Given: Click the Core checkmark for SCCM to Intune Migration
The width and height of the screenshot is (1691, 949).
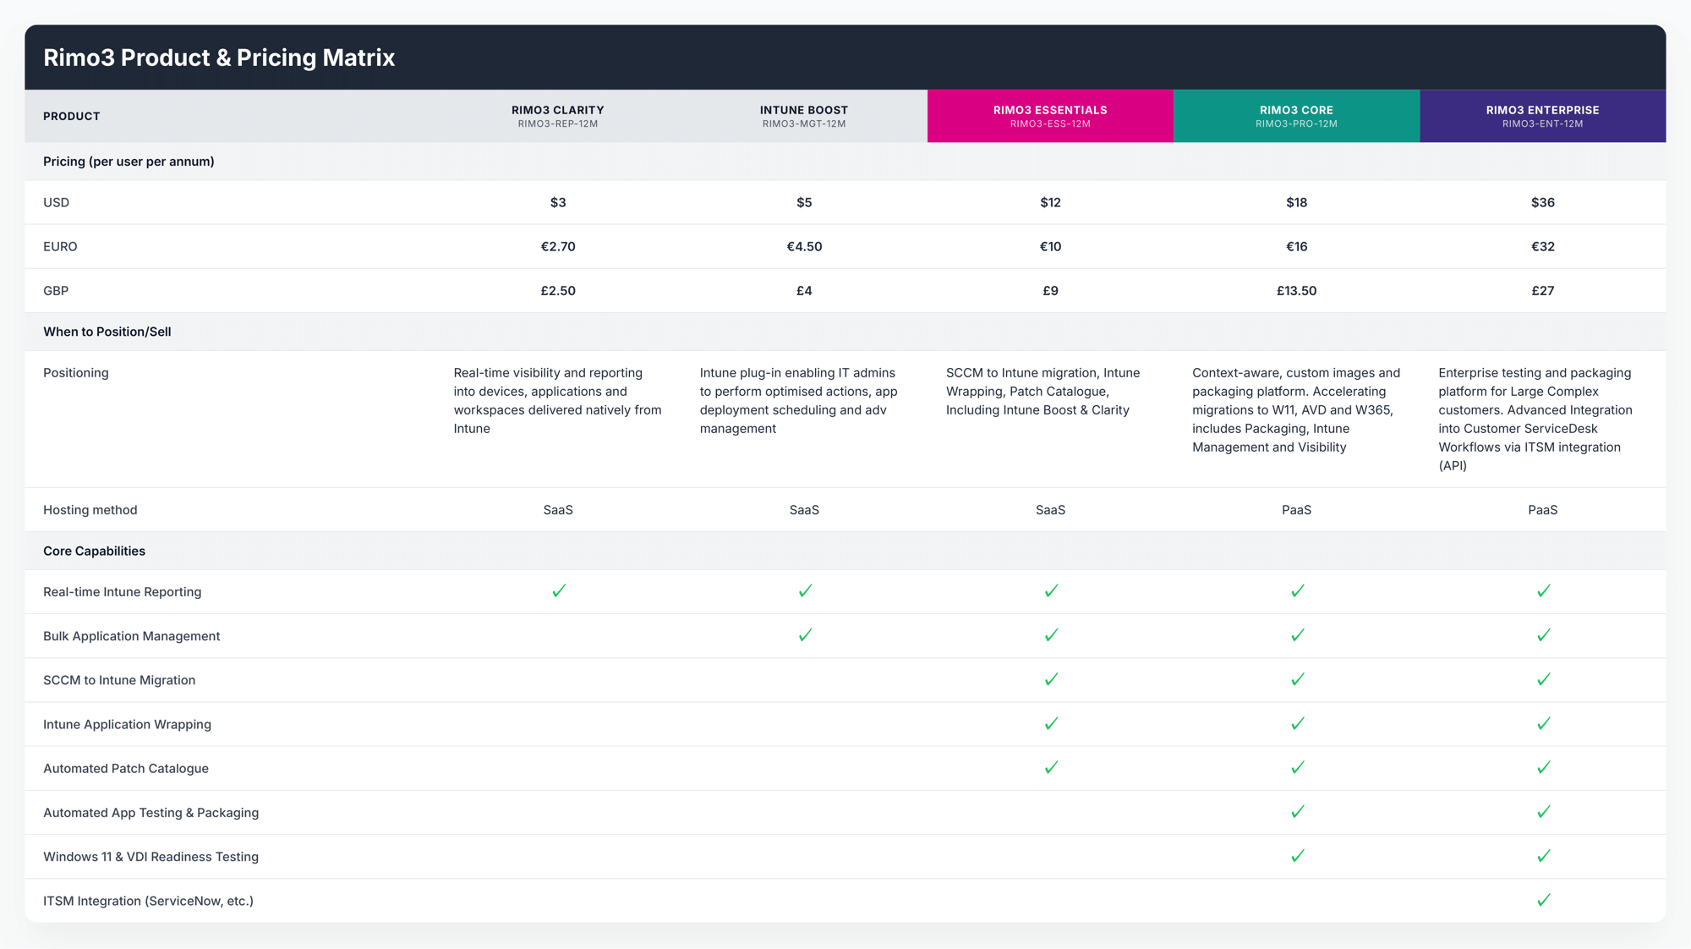Looking at the screenshot, I should 1298,679.
